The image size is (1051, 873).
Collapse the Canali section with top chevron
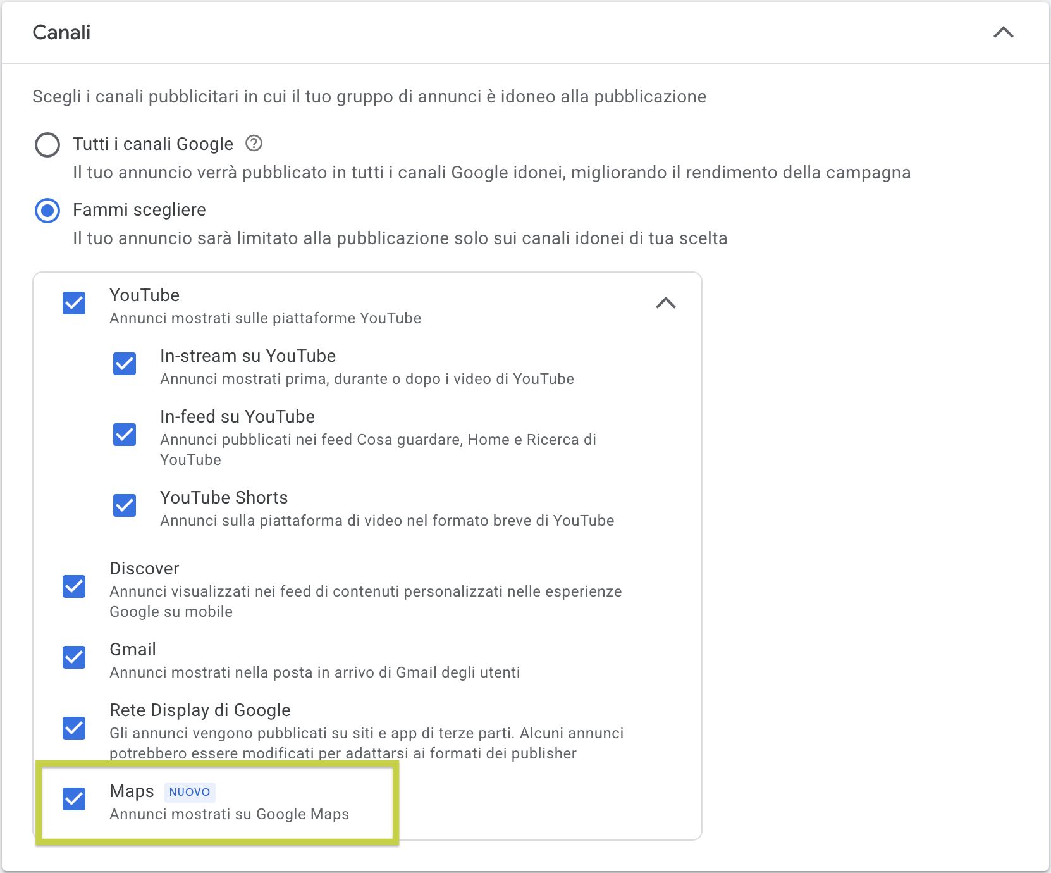1003,32
